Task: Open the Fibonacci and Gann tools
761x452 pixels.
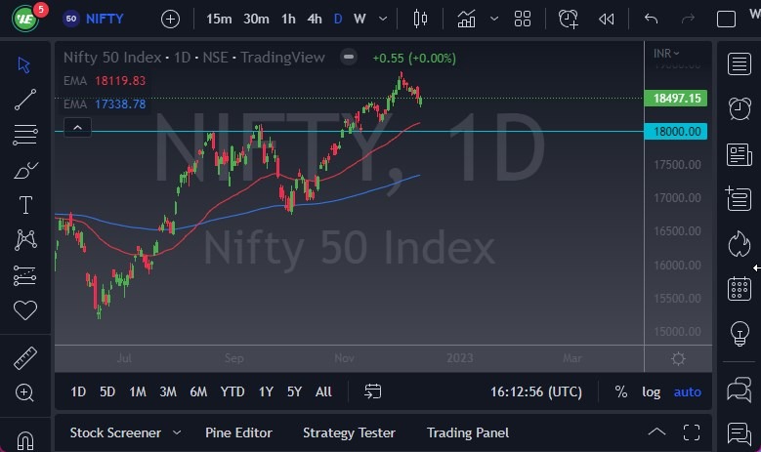Action: (24, 135)
